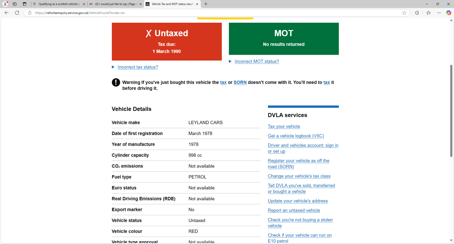Open Change your vehicle's tax class link
454x244 pixels.
(299, 176)
